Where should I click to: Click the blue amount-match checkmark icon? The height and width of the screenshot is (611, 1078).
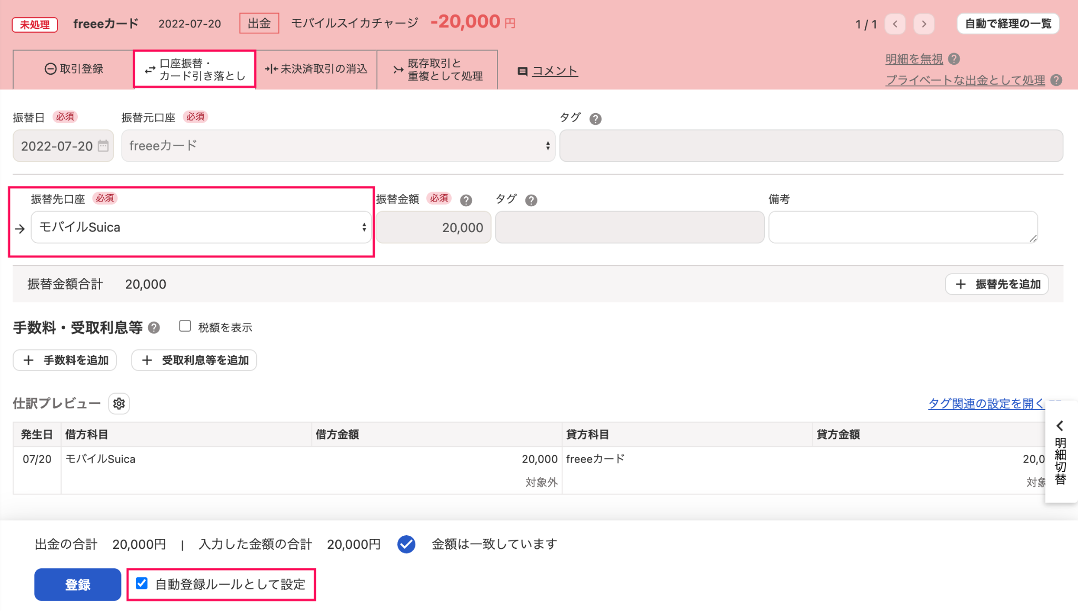coord(406,544)
